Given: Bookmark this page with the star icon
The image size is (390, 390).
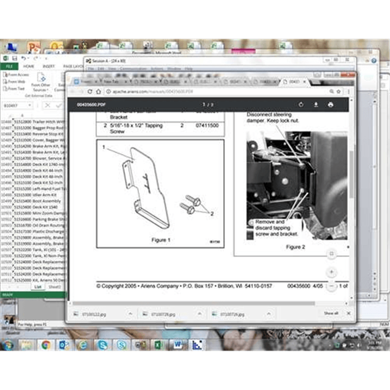Looking at the screenshot, I should click(x=338, y=92).
